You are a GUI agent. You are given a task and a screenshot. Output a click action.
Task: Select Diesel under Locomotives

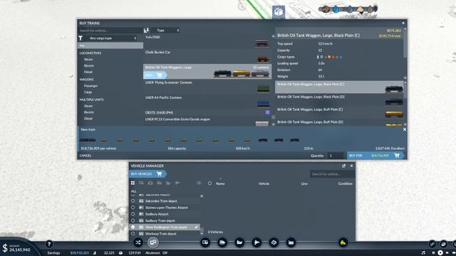(88, 72)
